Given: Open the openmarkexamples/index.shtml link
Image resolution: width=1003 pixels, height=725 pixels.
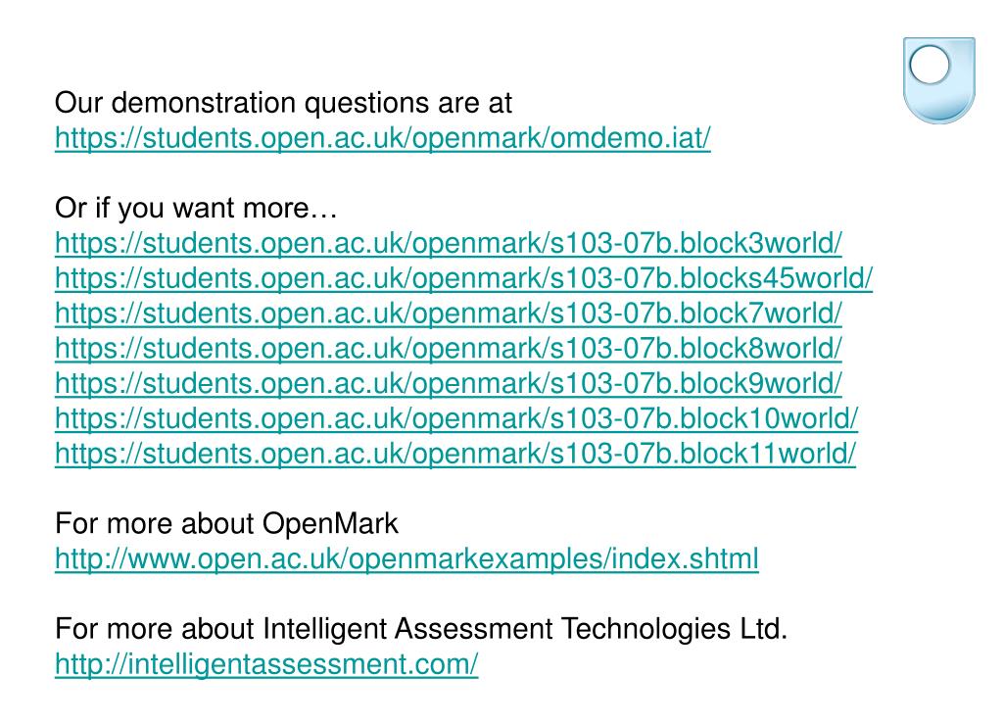Looking at the screenshot, I should [x=406, y=559].
